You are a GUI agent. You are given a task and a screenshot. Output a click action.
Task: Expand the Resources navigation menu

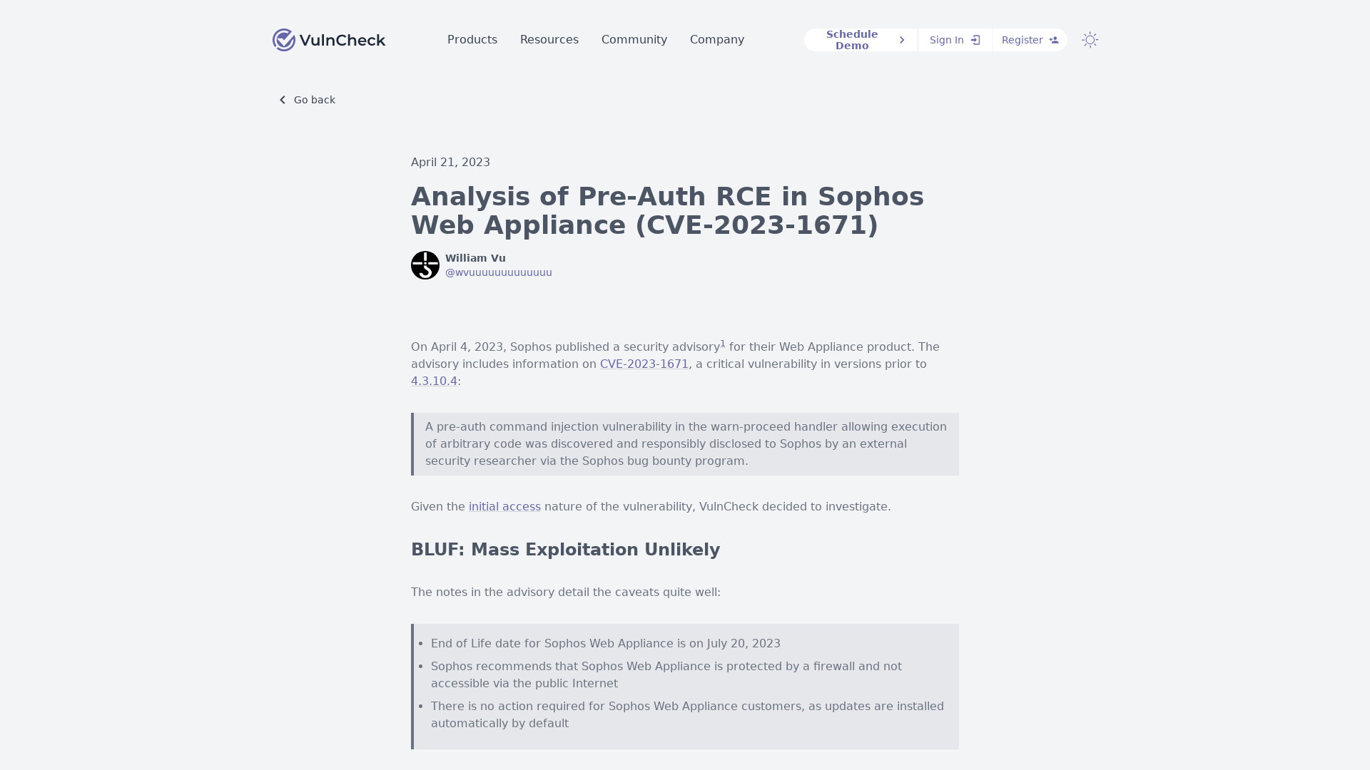point(549,39)
